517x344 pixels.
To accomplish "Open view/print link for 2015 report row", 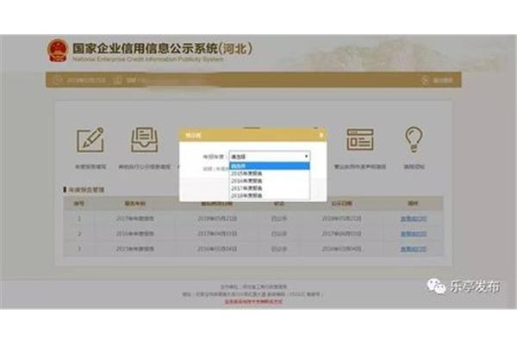I will click(x=414, y=249).
